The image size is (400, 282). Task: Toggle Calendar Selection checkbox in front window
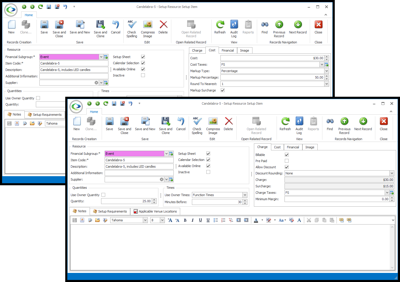click(208, 160)
